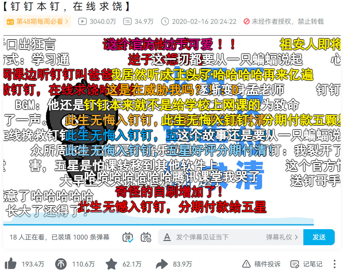Viewport: 346px width, 271px height.
Task: Toggle danmaku display on or off
Action: (128, 237)
